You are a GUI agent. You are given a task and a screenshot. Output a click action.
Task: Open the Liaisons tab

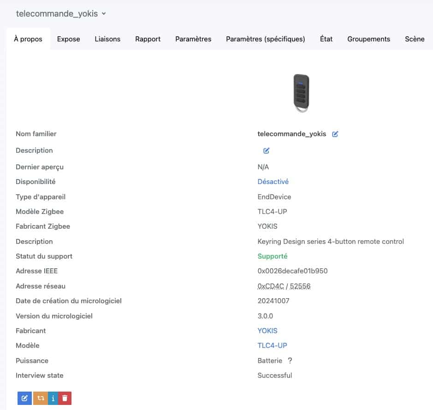pyautogui.click(x=107, y=39)
